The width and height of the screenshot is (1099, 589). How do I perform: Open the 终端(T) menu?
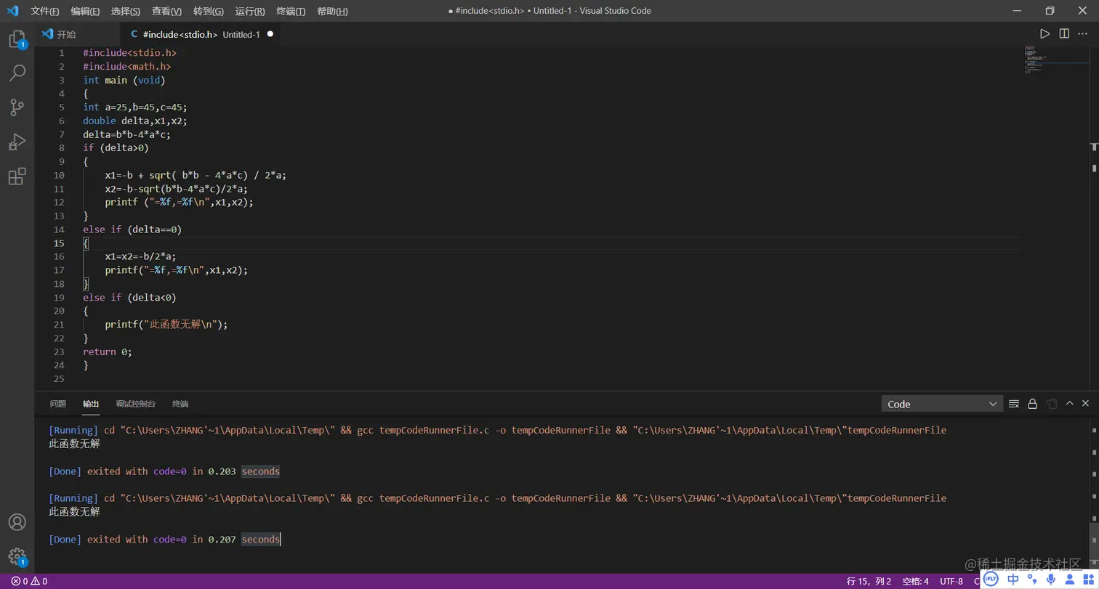point(291,11)
